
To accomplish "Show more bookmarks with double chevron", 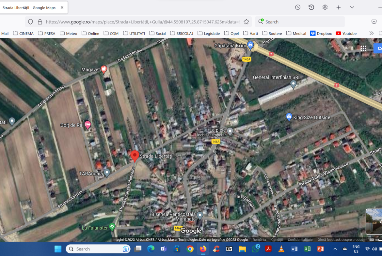I will [x=371, y=33].
